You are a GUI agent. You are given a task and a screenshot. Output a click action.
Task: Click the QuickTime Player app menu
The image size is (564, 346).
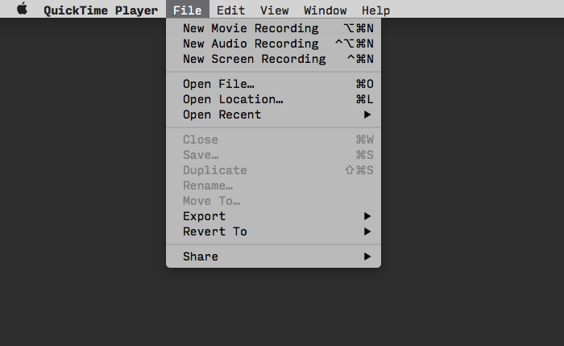point(101,10)
